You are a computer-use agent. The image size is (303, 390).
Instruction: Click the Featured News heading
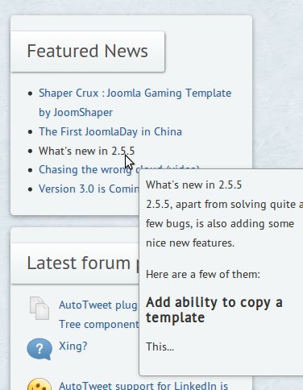(88, 51)
